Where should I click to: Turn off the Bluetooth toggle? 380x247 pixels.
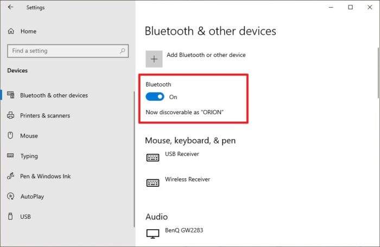point(155,97)
